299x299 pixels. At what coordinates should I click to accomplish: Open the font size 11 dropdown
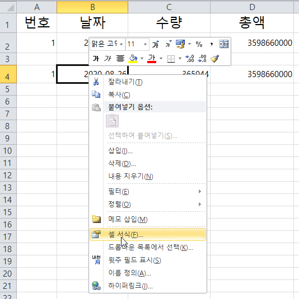coord(145,44)
